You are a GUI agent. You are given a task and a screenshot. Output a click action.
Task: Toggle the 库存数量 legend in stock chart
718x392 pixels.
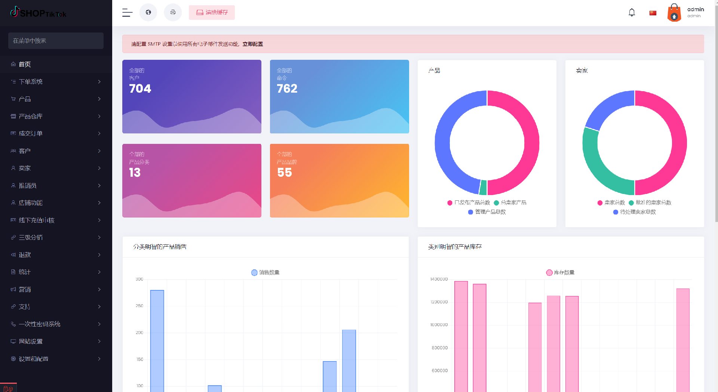[560, 272]
